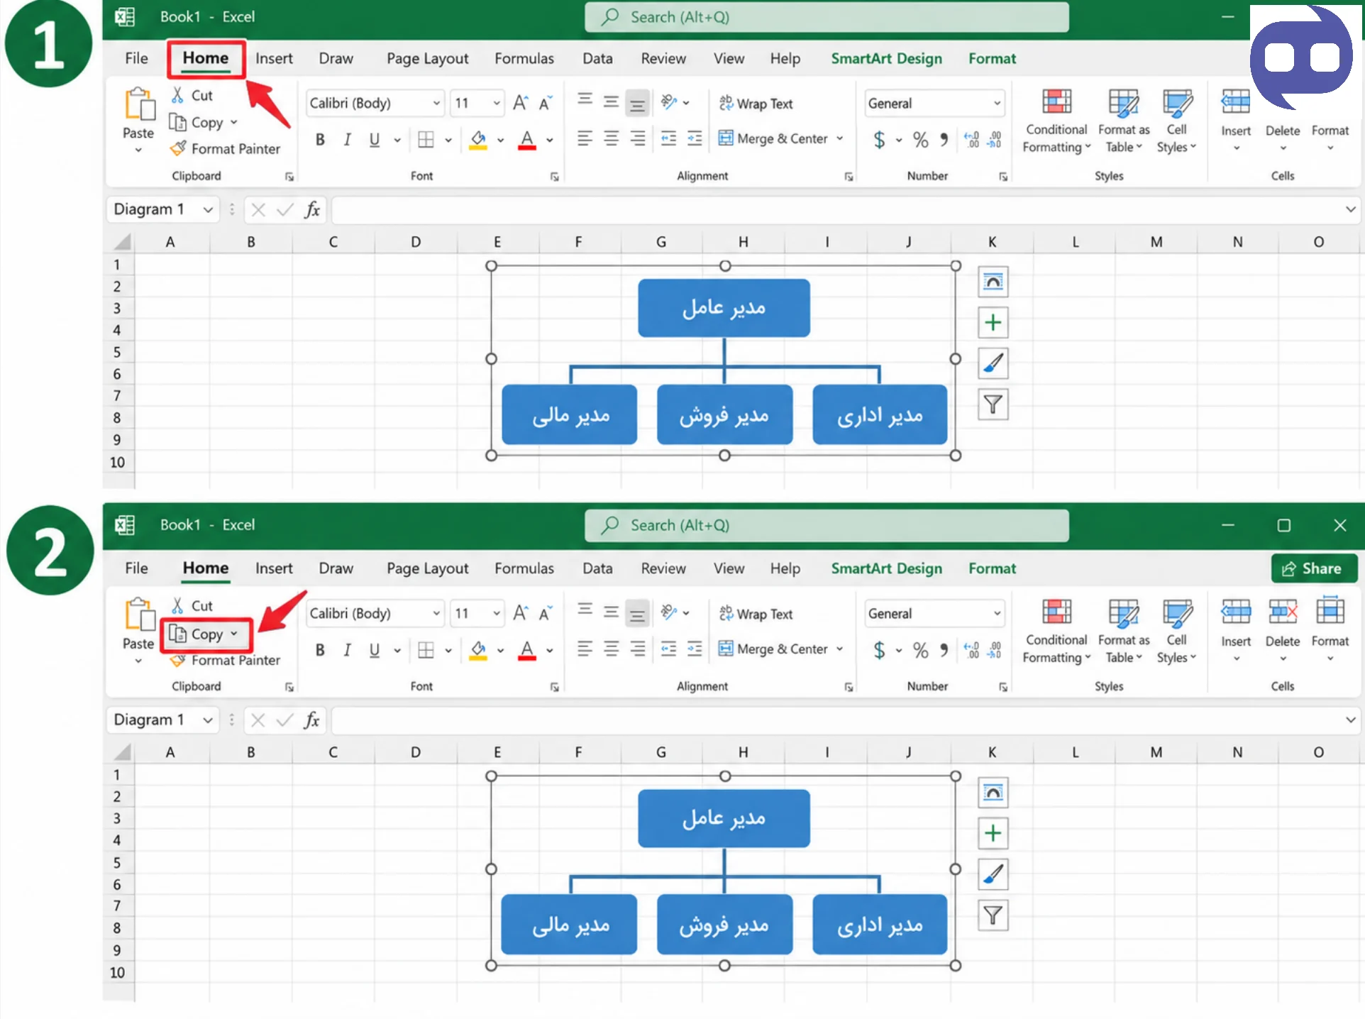This screenshot has width=1365, height=1019.
Task: Expand the Merge & Center arrow in the top window
Action: pos(840,138)
